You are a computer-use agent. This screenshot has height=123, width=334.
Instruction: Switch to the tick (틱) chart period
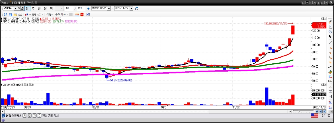pos(51,8)
